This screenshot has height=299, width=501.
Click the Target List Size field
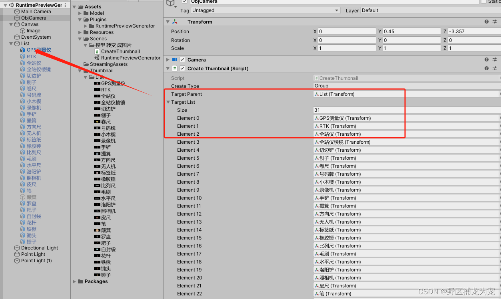pyautogui.click(x=407, y=110)
